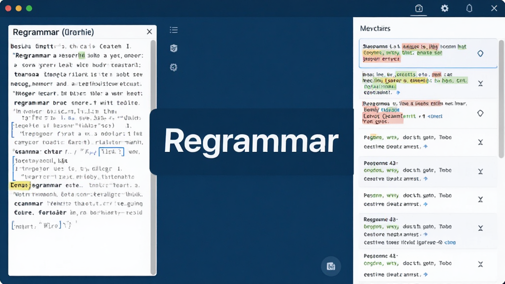Click the Meyctaires panel scrollbar
This screenshot has height=284, width=505.
tap(501, 99)
